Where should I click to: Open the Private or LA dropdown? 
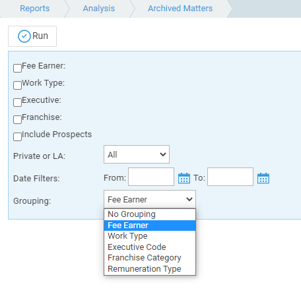coord(137,154)
